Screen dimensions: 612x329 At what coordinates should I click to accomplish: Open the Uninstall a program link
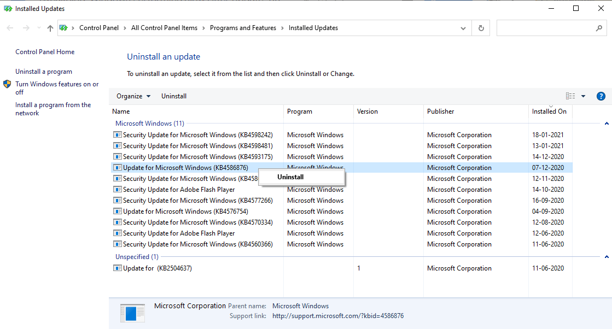(44, 72)
